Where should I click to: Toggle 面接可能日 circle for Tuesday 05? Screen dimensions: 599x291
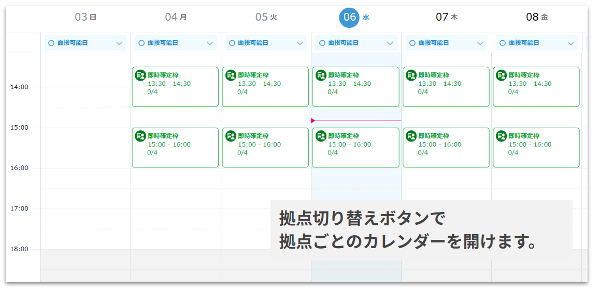click(x=232, y=43)
